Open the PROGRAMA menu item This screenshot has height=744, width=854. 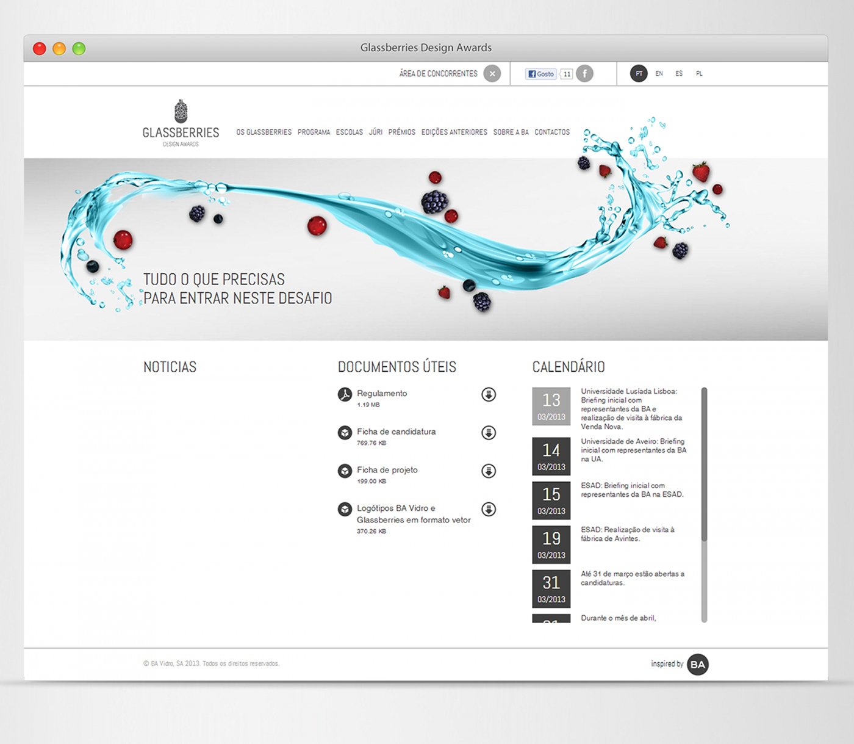pyautogui.click(x=314, y=132)
